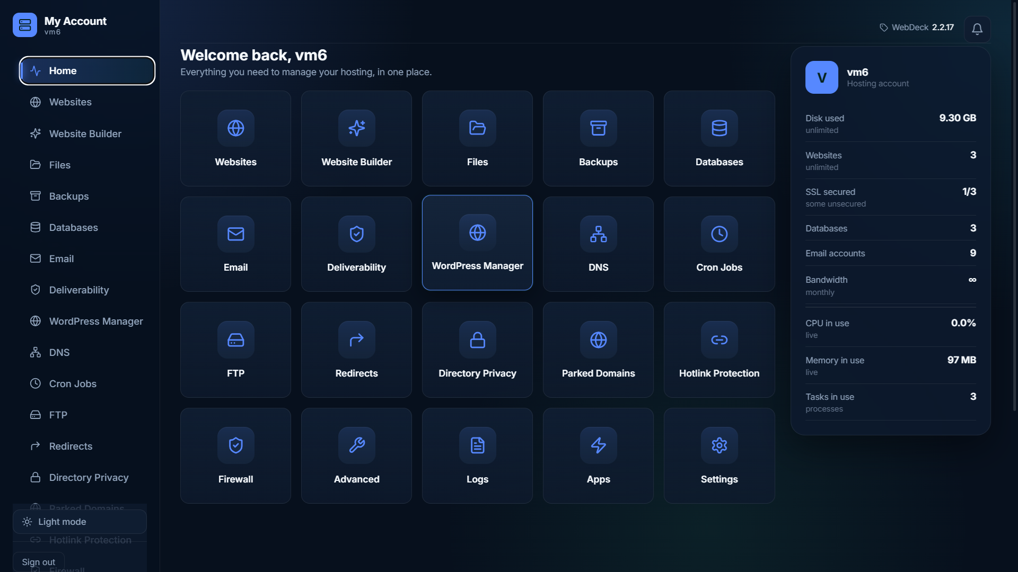
Task: Go to DNS in the sidebar
Action: [x=87, y=352]
